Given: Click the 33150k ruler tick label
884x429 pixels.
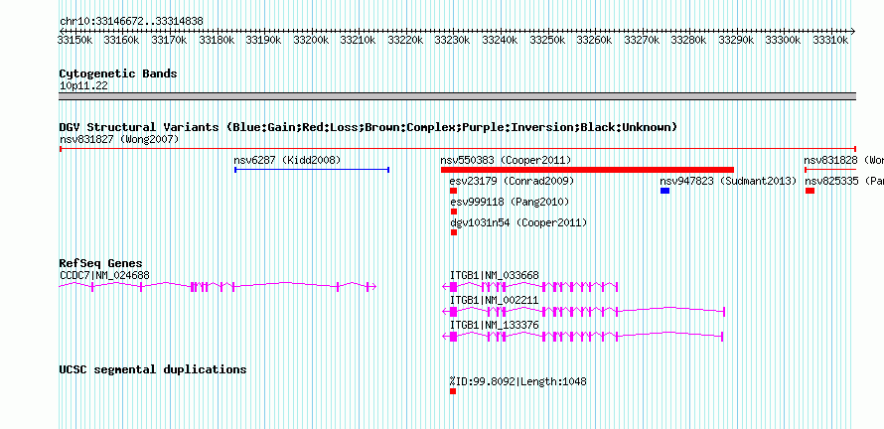Looking at the screenshot, I should [74, 40].
